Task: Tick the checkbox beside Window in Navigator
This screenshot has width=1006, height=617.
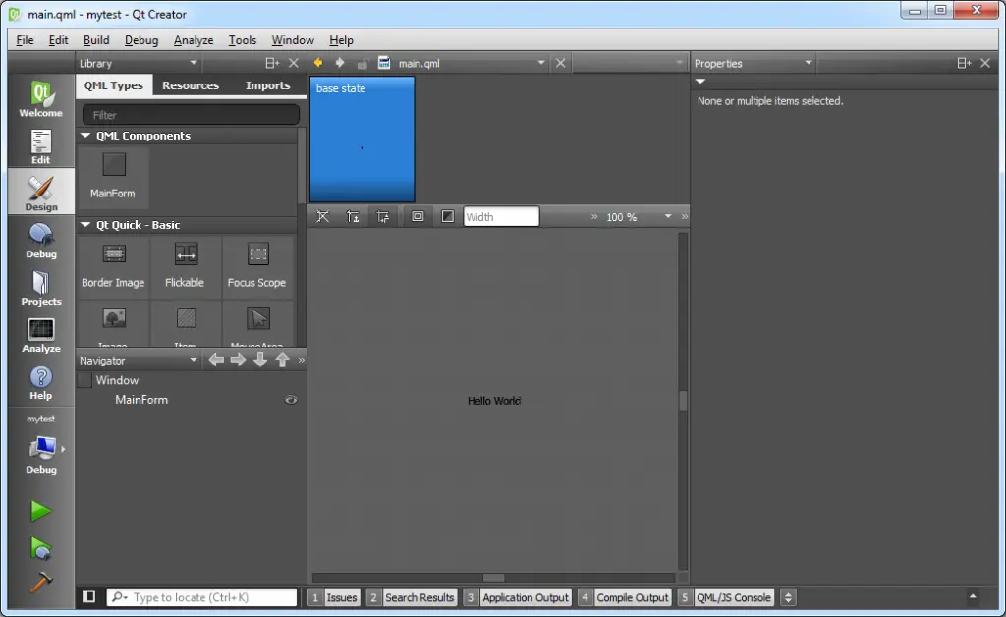Action: [x=84, y=380]
